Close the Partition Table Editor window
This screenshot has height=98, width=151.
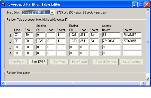[147, 4]
